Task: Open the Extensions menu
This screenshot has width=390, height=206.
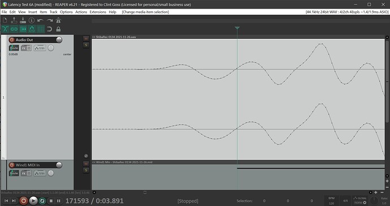Action: 98,12
